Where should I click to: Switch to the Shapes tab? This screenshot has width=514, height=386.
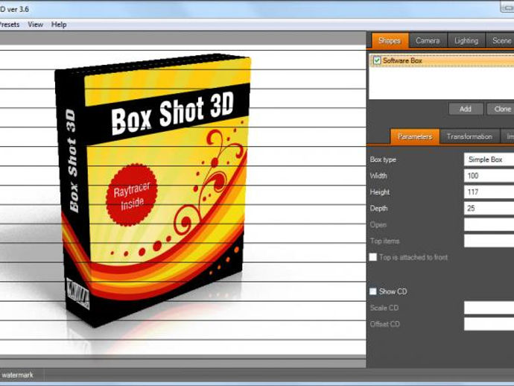pyautogui.click(x=390, y=41)
